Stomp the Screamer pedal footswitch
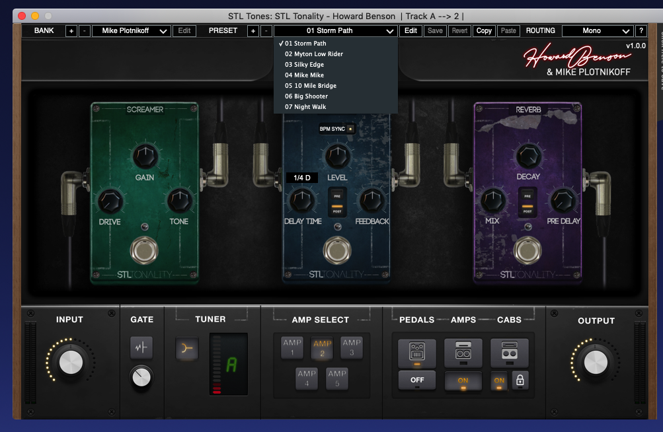This screenshot has width=663, height=432. (144, 250)
